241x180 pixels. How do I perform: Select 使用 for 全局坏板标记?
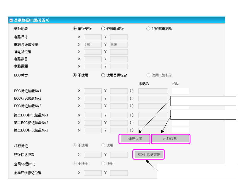(x=103, y=163)
